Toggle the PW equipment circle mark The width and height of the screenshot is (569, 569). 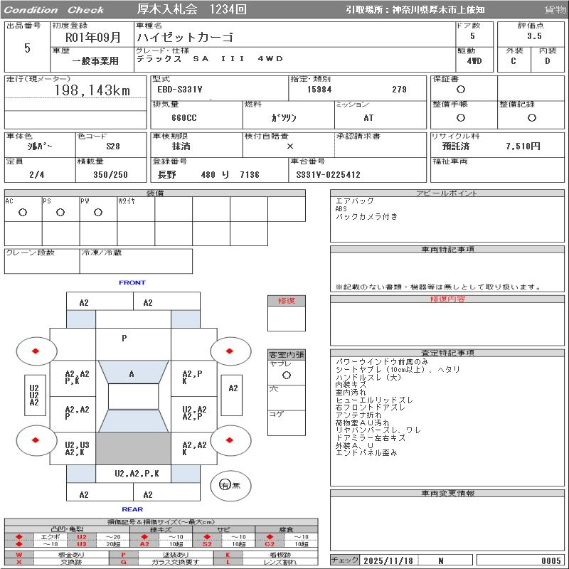(x=98, y=212)
